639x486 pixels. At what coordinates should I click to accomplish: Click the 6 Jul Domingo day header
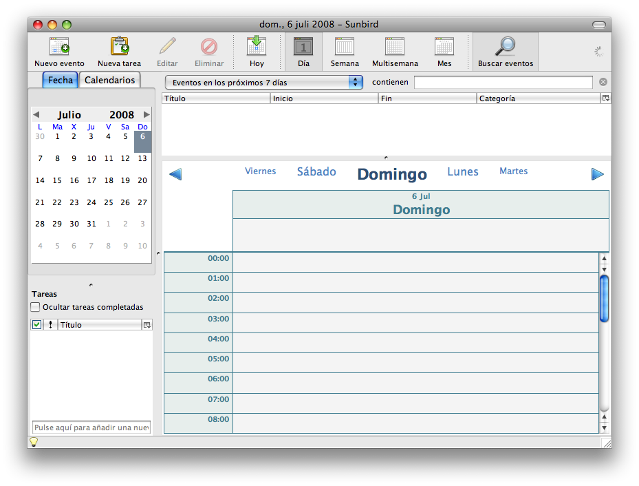421,204
